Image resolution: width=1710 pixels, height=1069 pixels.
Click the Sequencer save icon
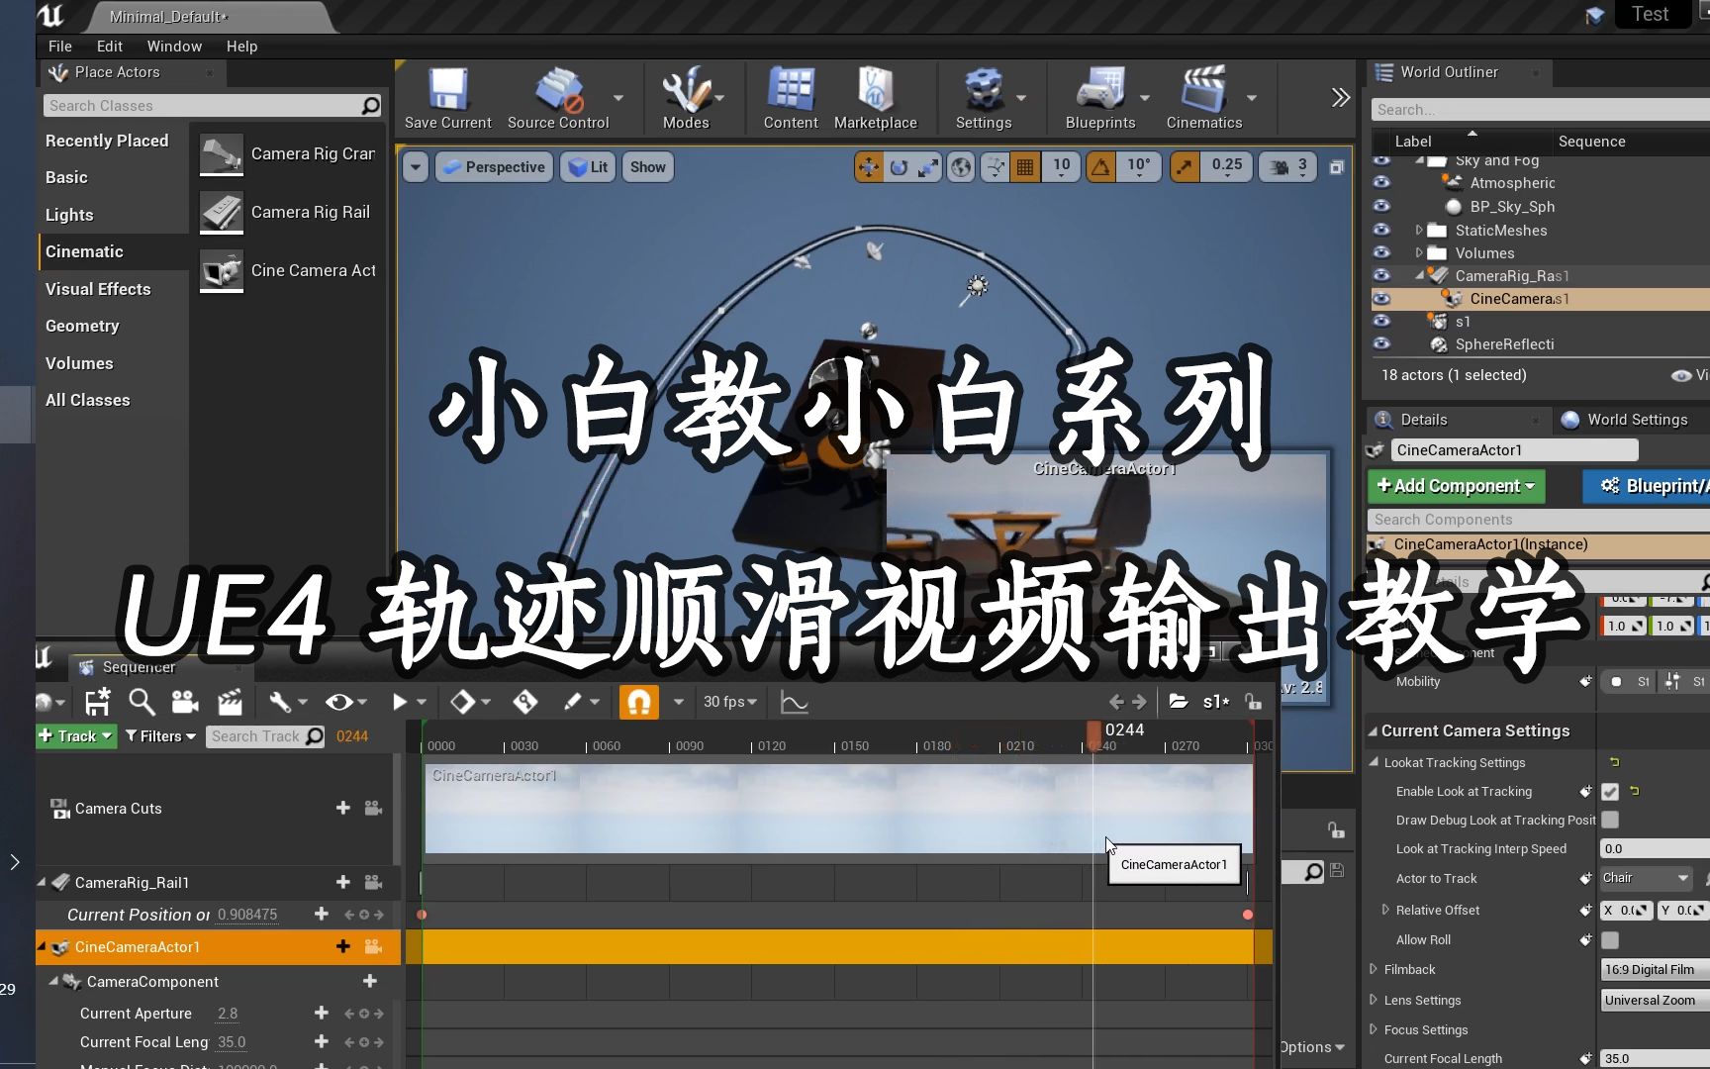[x=97, y=702]
